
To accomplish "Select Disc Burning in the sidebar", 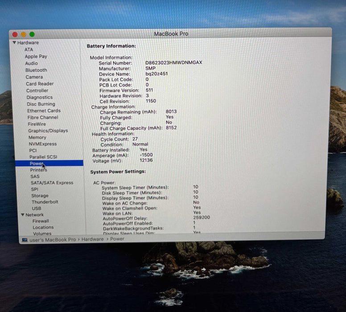I will pyautogui.click(x=41, y=104).
